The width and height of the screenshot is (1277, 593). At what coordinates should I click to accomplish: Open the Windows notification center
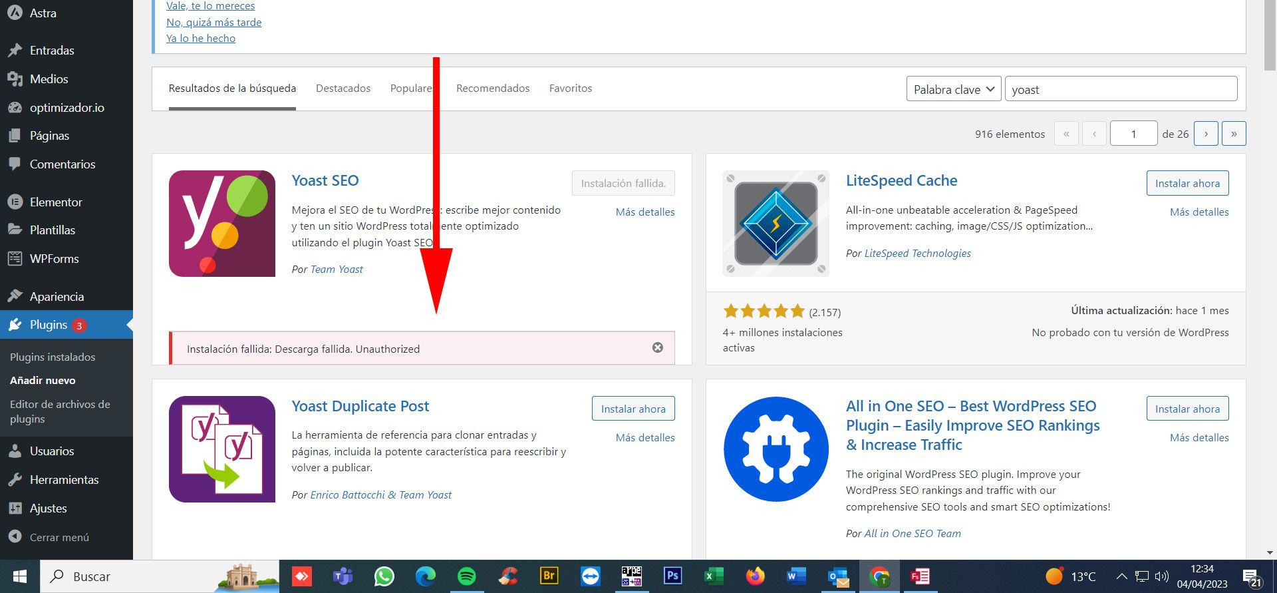(x=1252, y=577)
